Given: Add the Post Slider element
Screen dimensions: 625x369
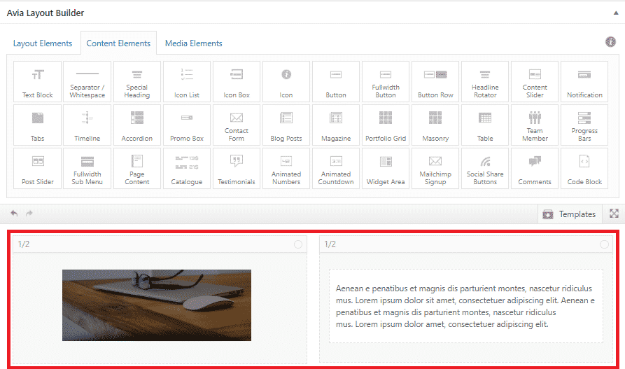Looking at the screenshot, I should click(x=38, y=168).
